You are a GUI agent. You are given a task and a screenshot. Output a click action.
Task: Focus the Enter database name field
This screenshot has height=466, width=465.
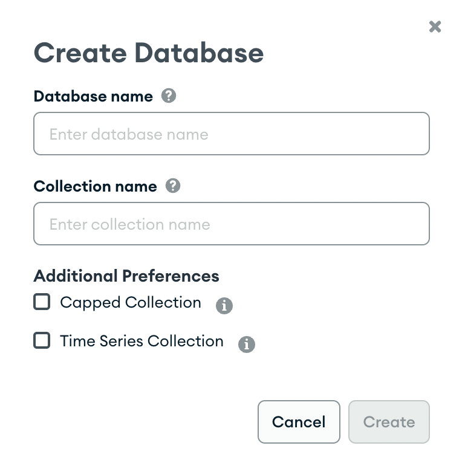(x=232, y=134)
